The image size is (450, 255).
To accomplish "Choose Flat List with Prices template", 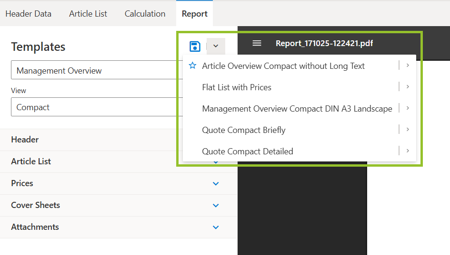I will click(x=237, y=87).
